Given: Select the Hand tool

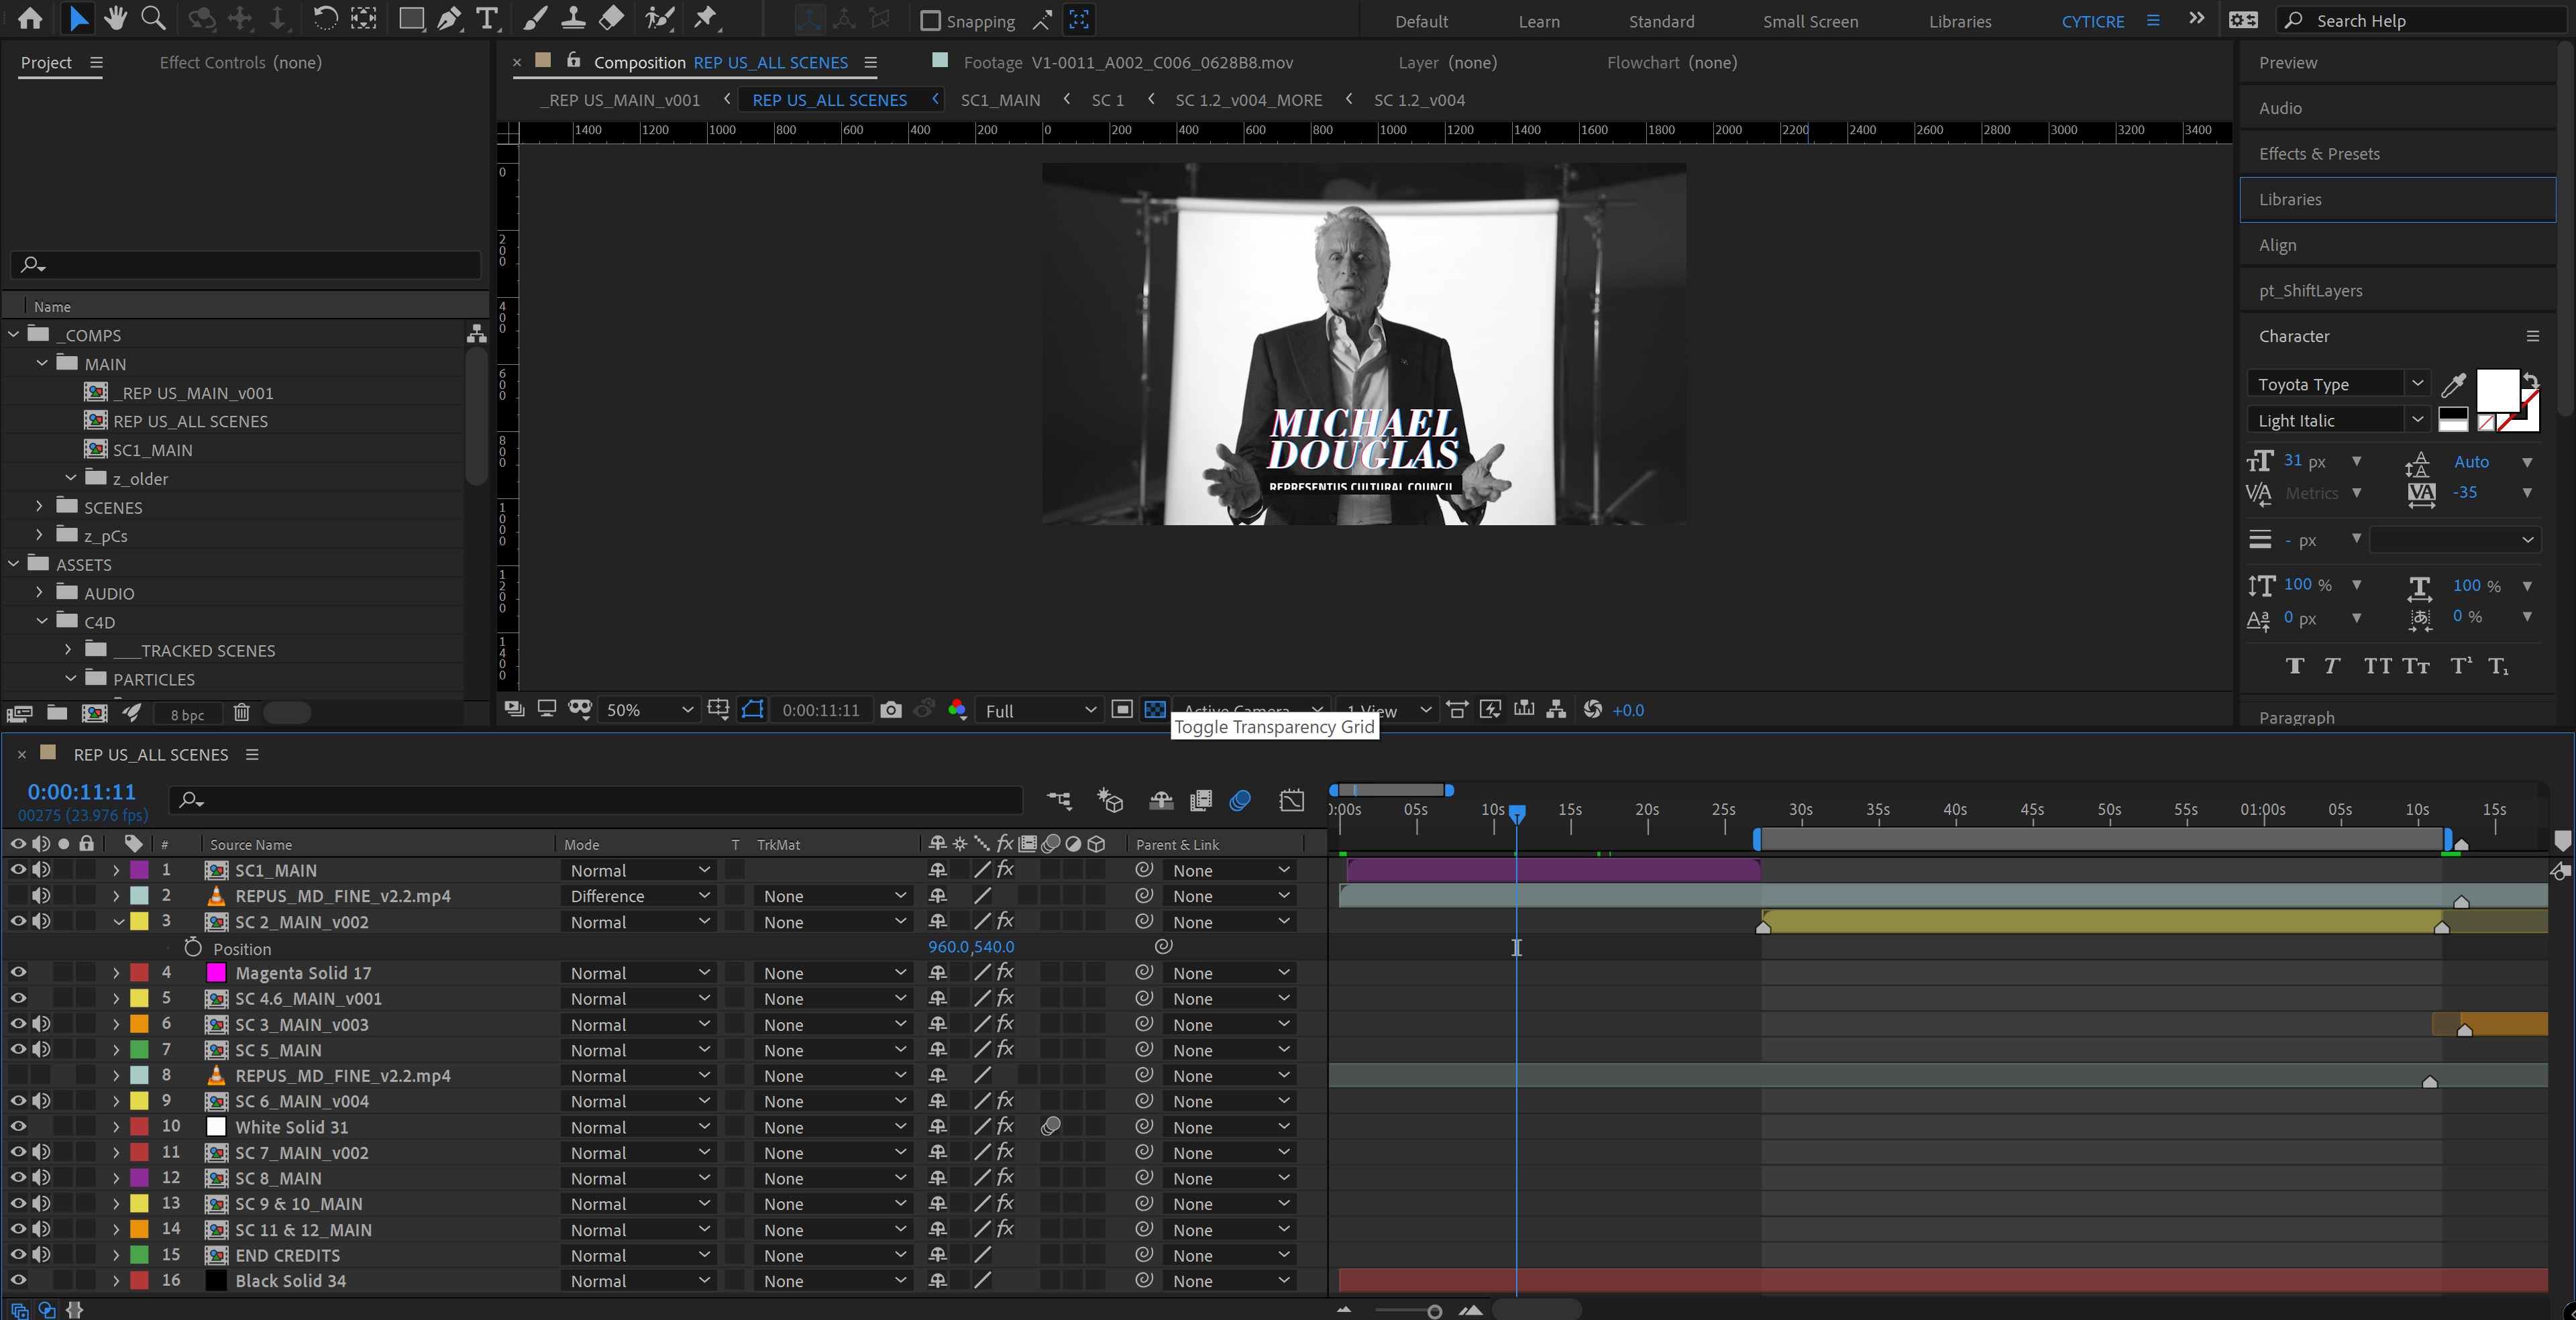Looking at the screenshot, I should click(x=115, y=18).
